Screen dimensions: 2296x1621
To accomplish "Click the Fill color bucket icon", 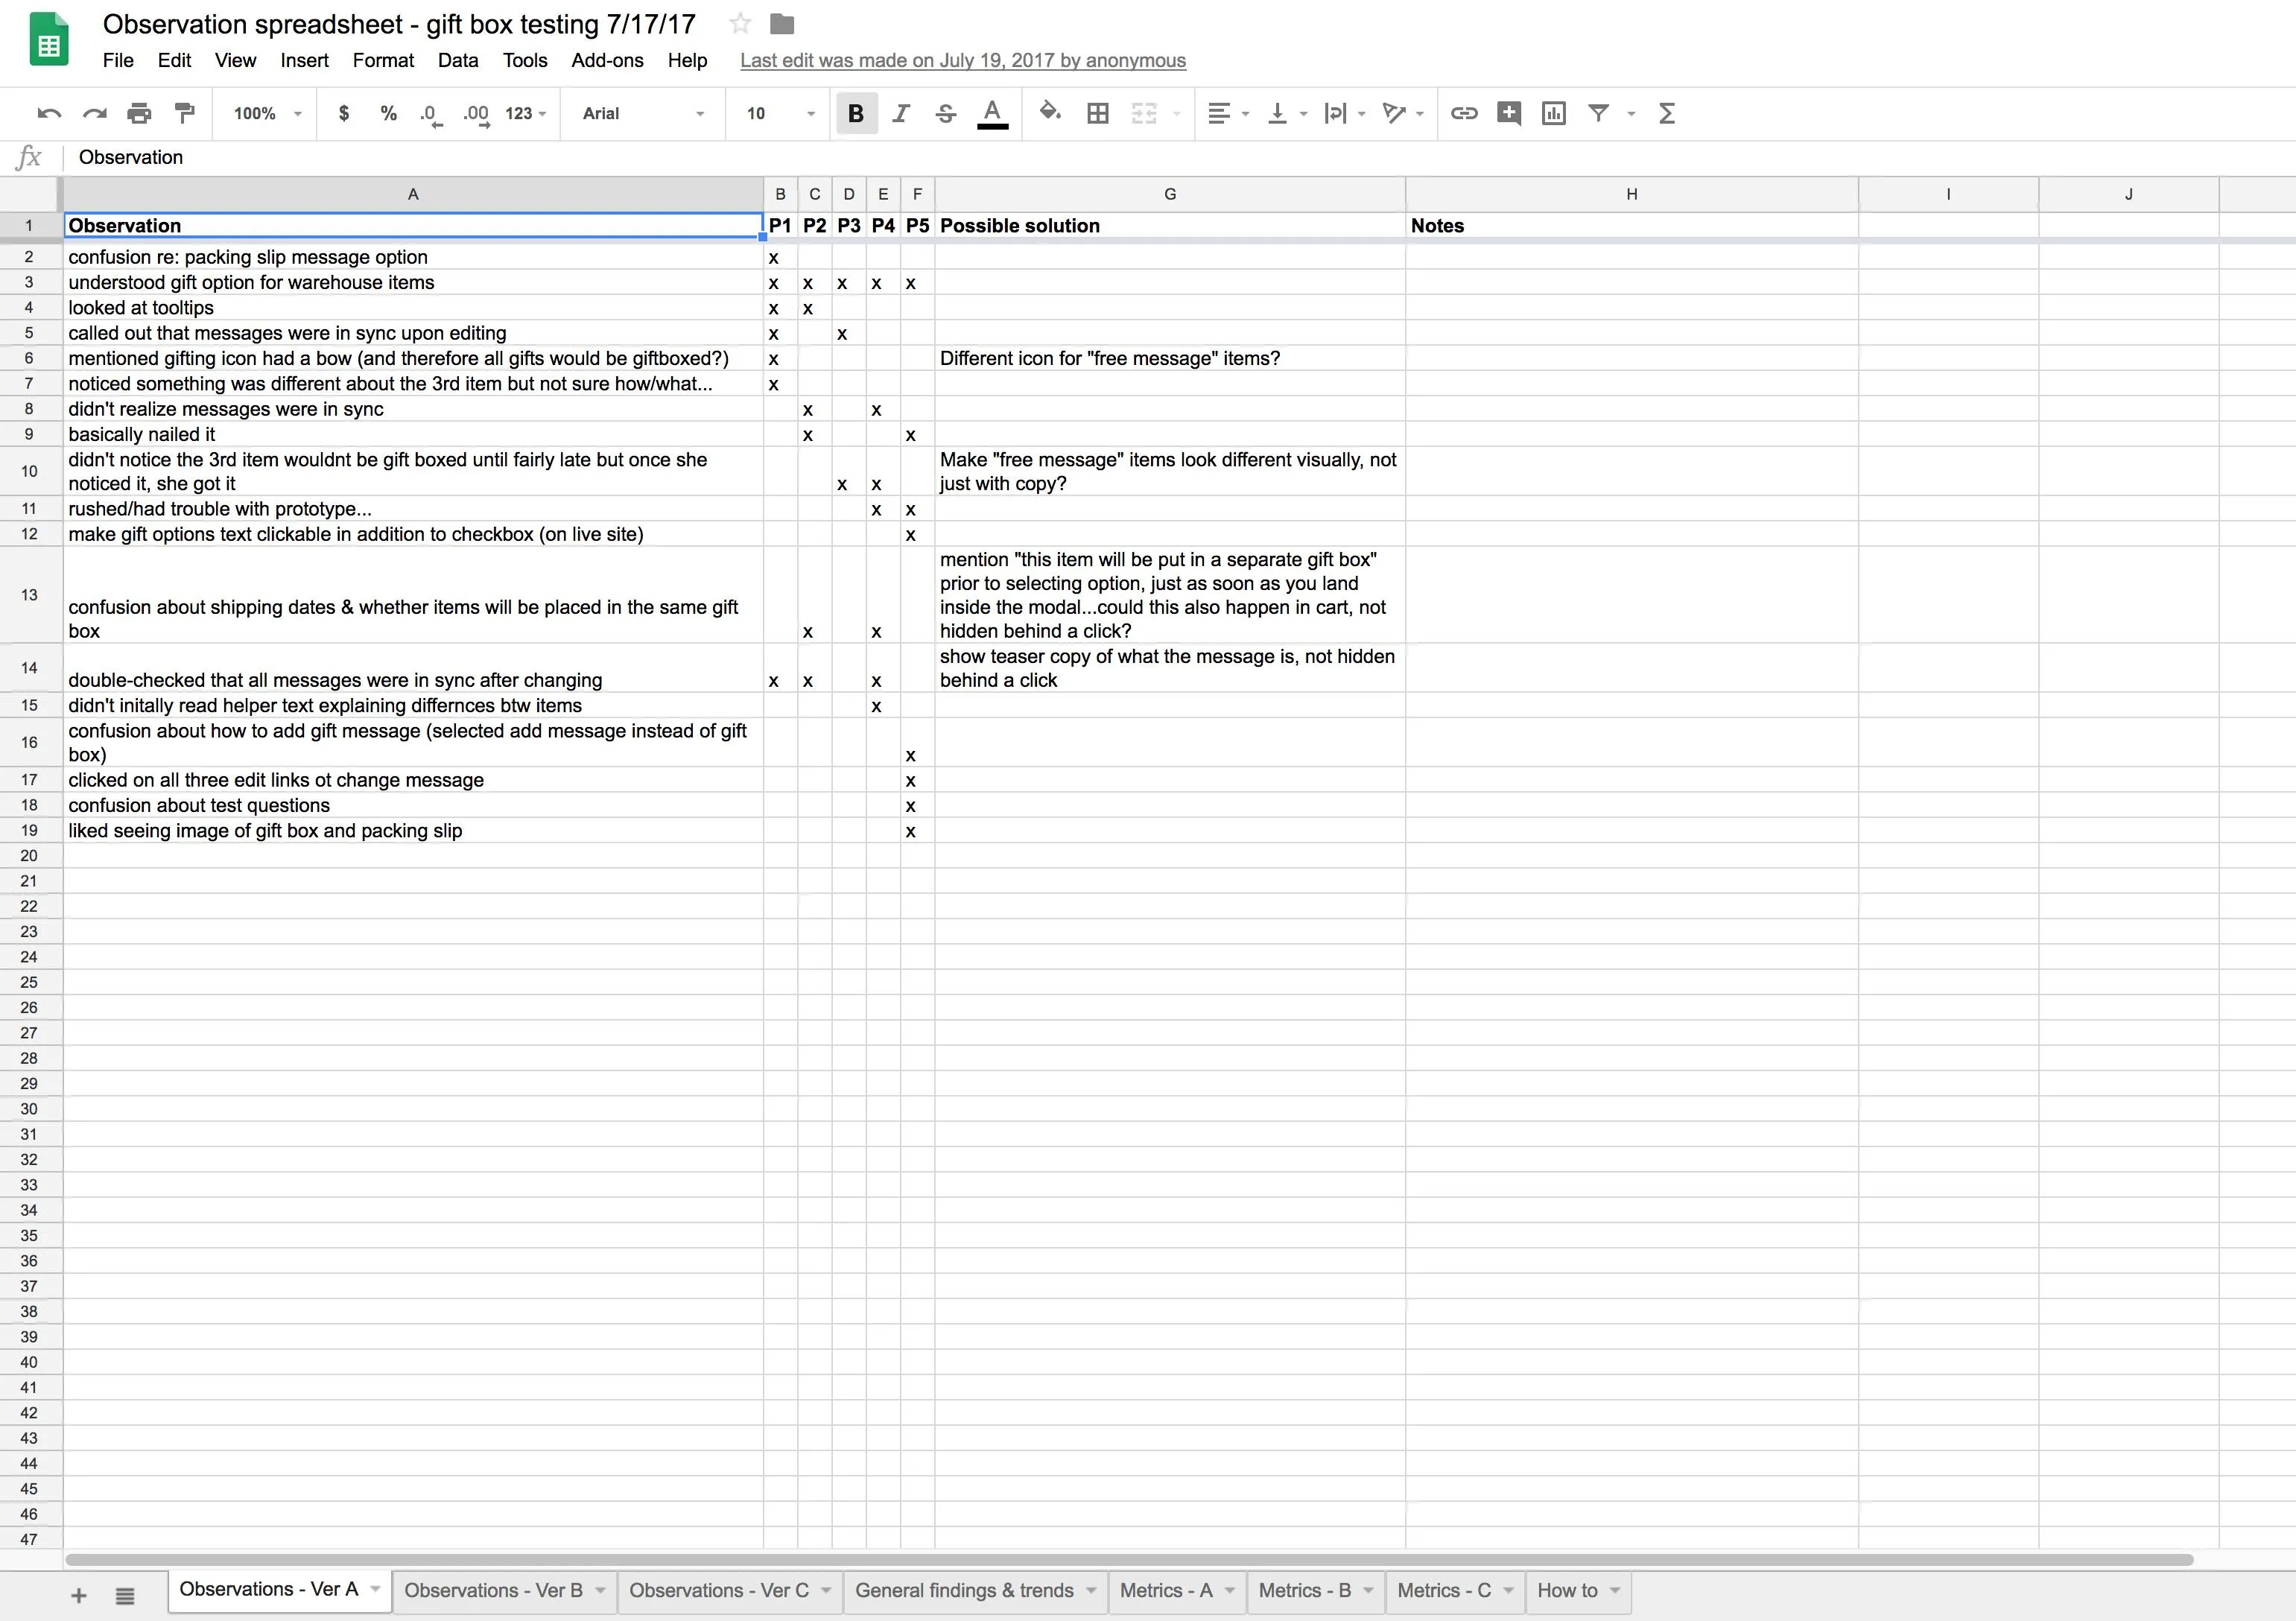I will [x=1049, y=113].
